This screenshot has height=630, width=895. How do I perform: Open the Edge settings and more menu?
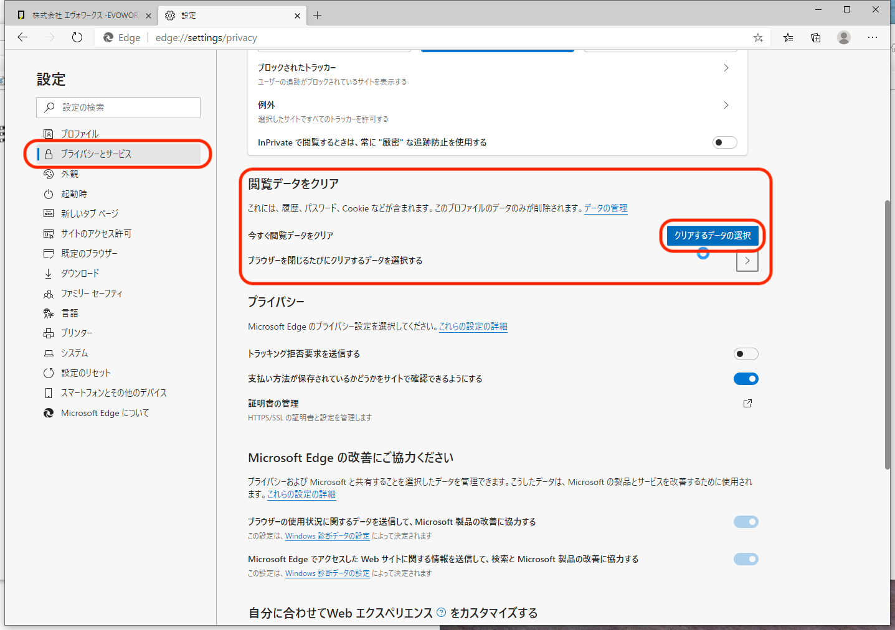(x=873, y=38)
